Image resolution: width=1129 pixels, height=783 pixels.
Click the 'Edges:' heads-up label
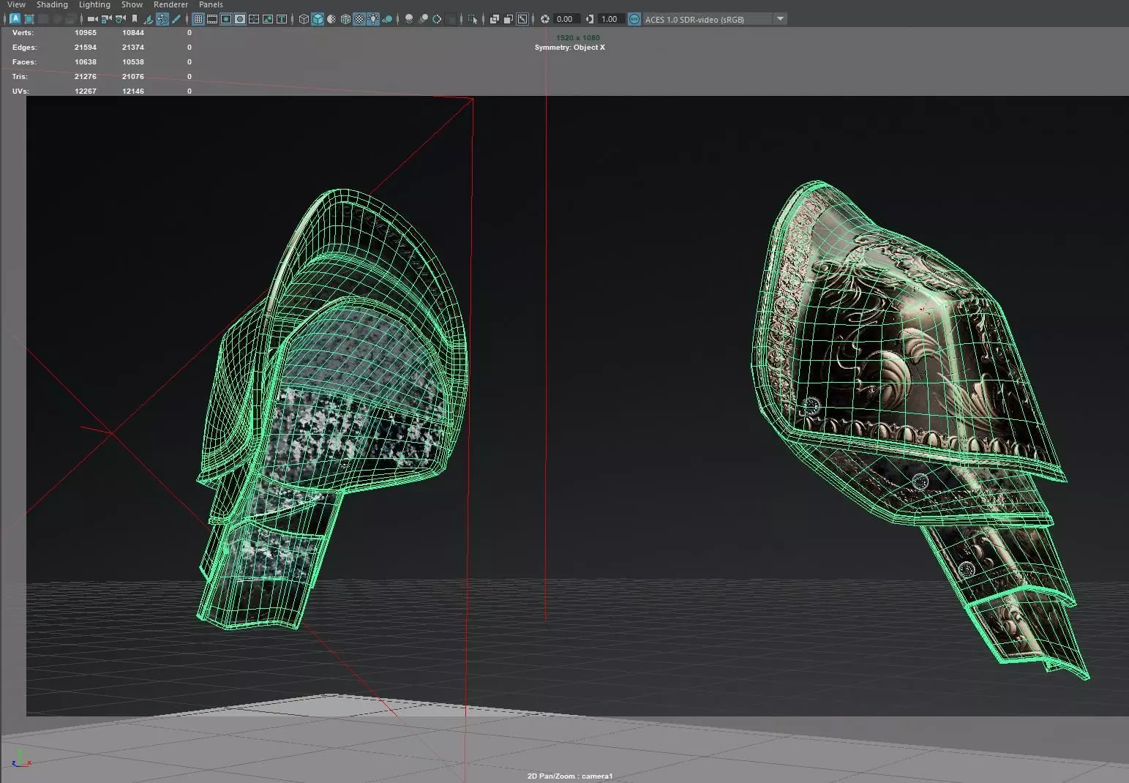coord(24,48)
